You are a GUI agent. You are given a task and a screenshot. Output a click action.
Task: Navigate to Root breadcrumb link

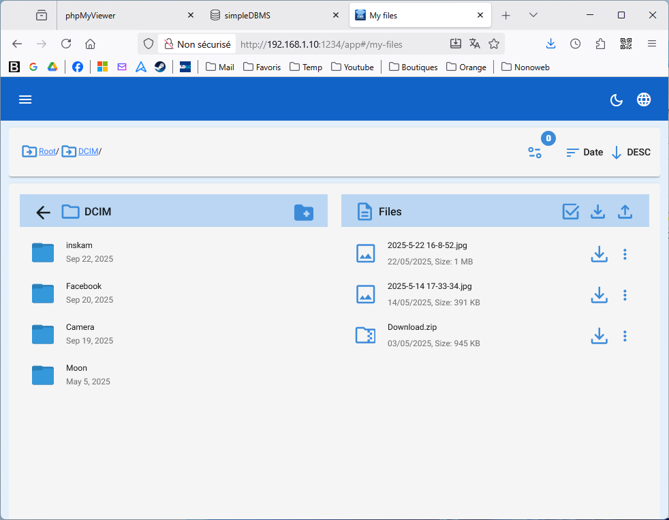pyautogui.click(x=47, y=151)
